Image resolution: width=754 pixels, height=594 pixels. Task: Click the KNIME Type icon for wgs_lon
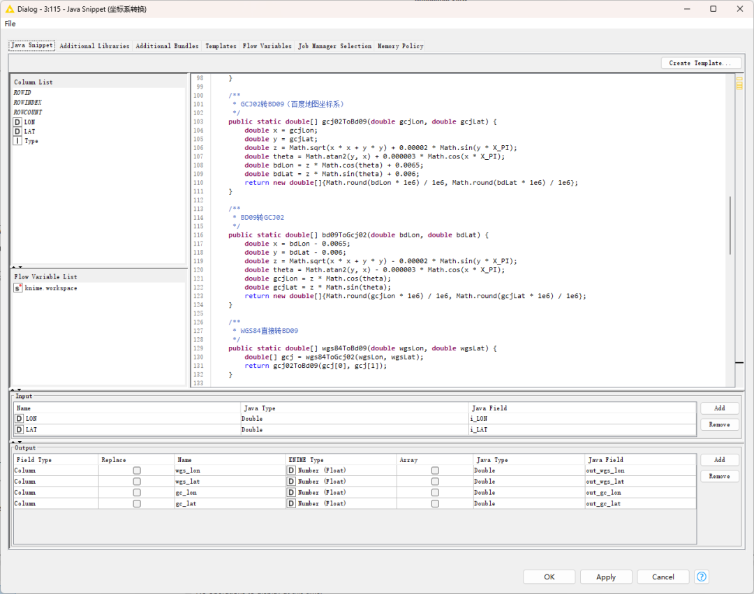(291, 470)
